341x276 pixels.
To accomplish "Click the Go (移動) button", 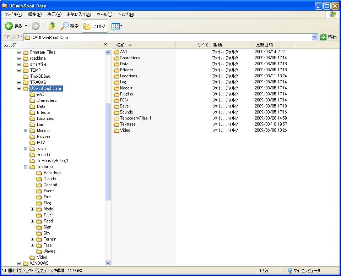I will pyautogui.click(x=328, y=37).
